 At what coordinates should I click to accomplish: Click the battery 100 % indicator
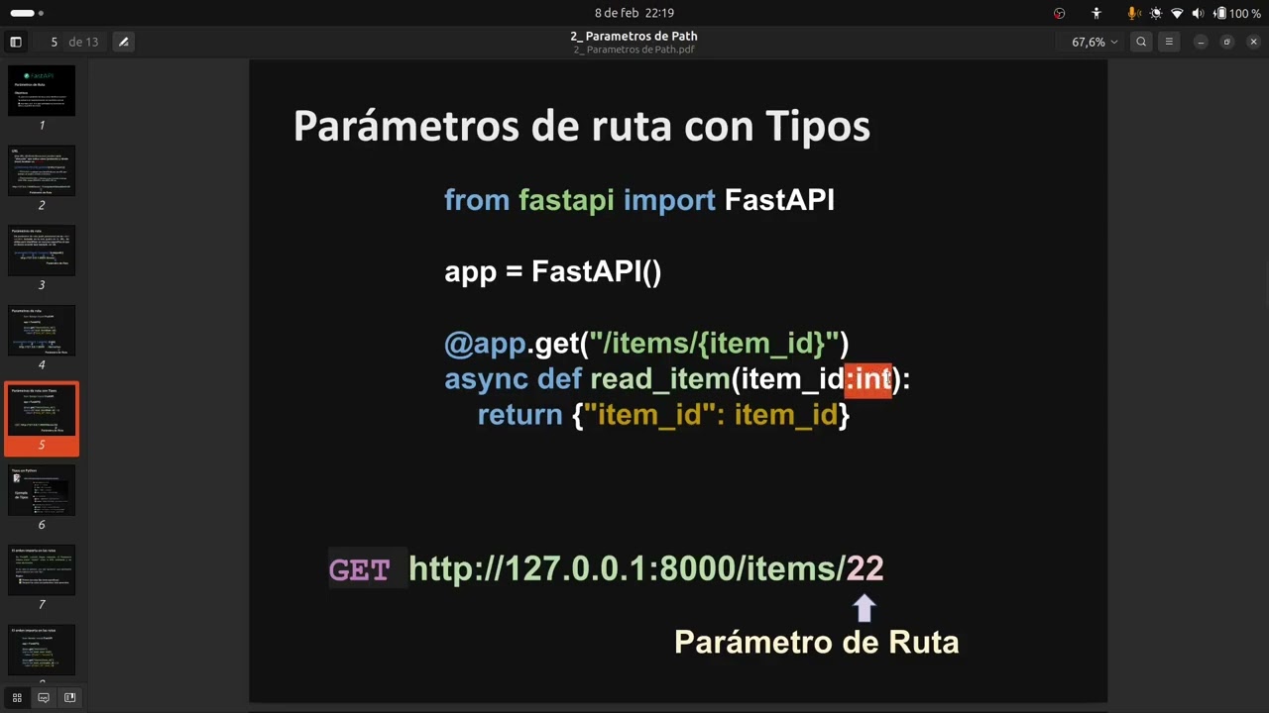tap(1237, 13)
